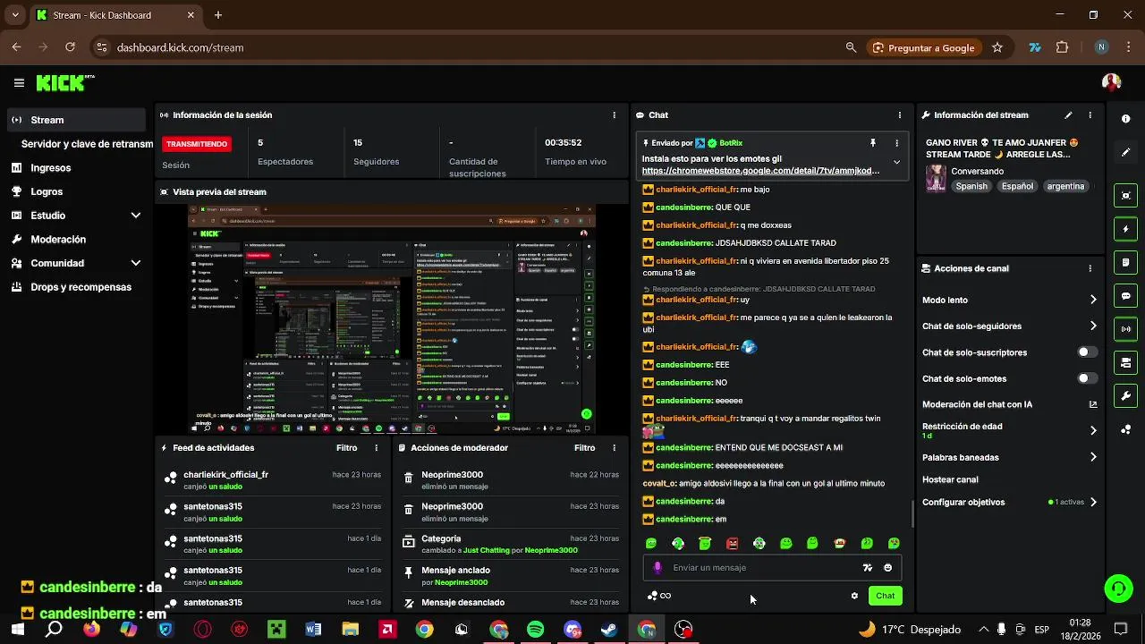Click the three-dot points icon in right sidebar

coord(1125,429)
